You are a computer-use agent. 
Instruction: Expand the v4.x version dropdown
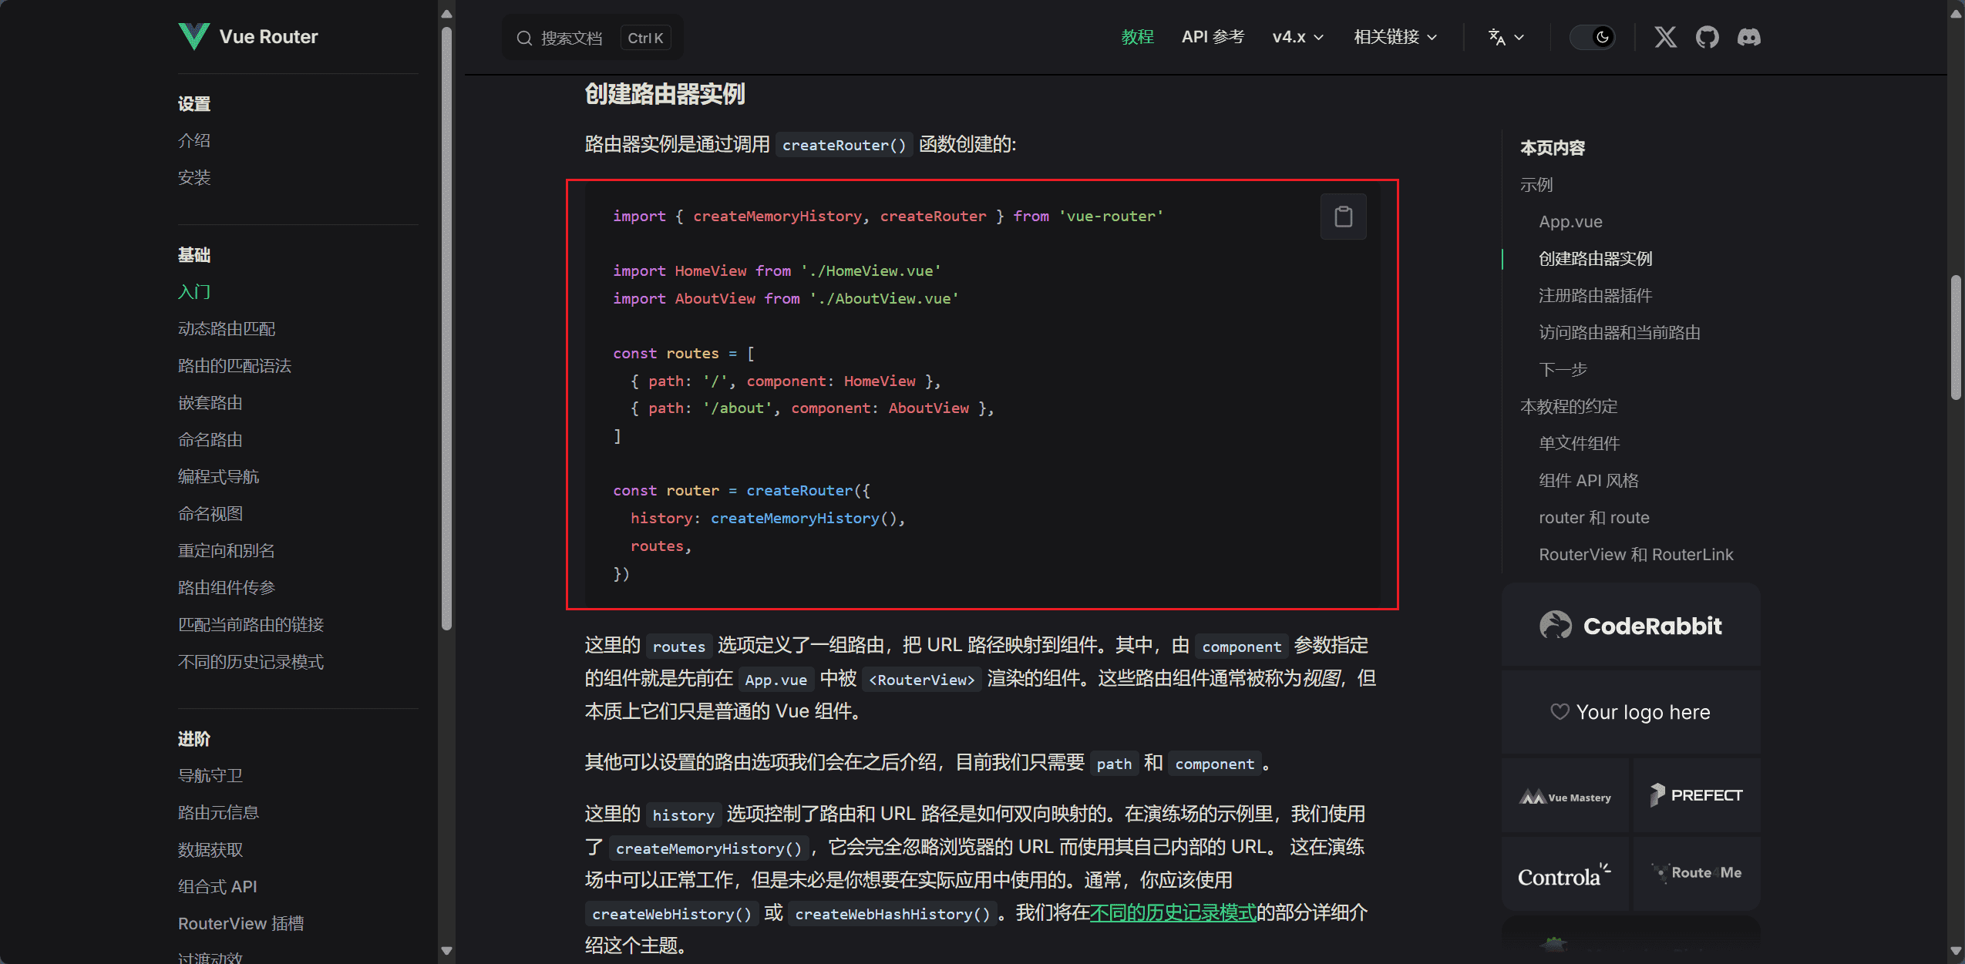tap(1297, 37)
